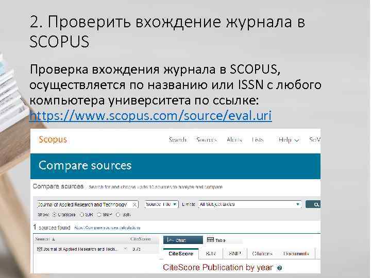
Task: Open the All Subject areas dropdown
Action: (250, 204)
